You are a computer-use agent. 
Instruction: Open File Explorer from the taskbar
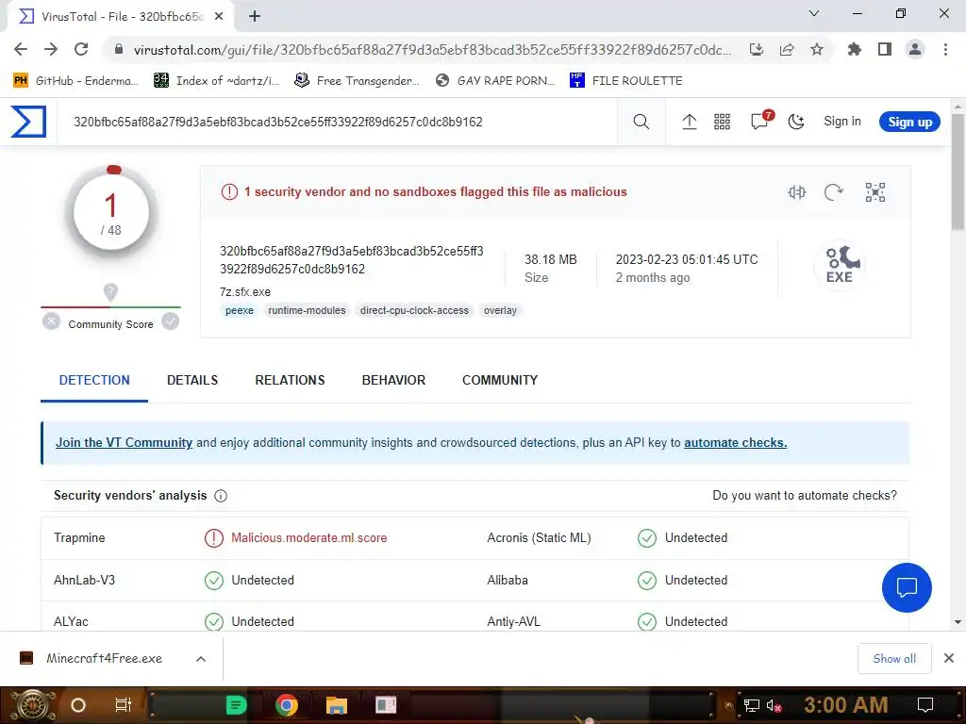coord(337,705)
